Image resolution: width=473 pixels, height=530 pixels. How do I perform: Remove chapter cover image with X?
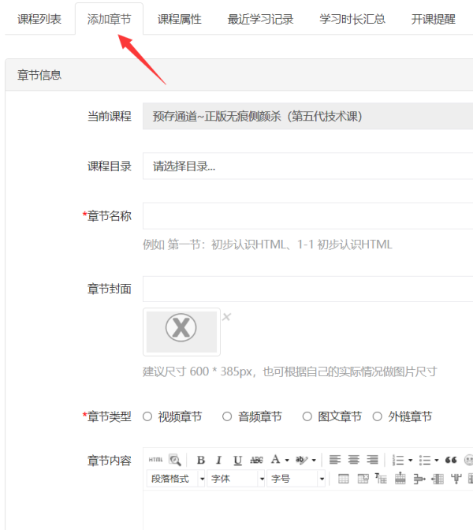[226, 317]
